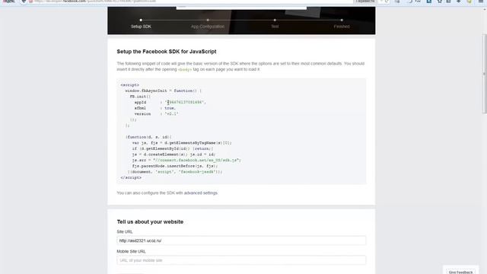
Task: Select the Setup SDK step
Action: (141, 27)
